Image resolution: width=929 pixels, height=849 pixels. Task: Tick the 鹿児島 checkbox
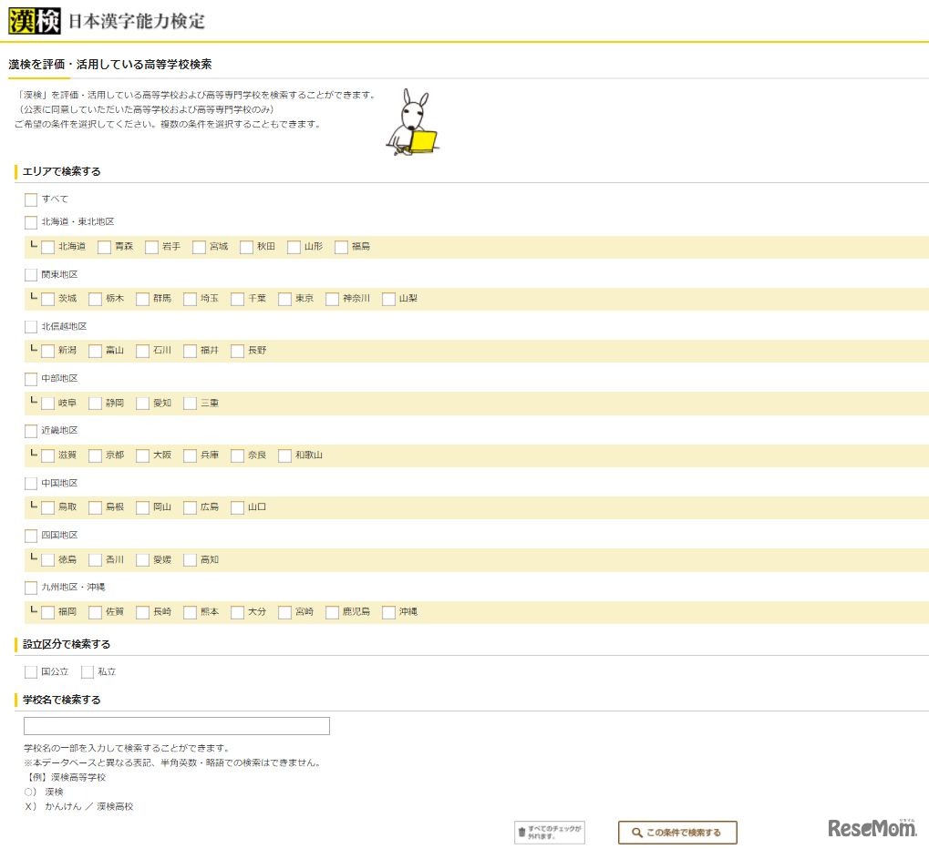(333, 612)
